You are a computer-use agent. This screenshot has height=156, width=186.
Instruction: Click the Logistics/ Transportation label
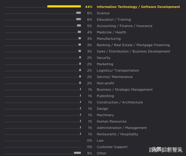[118, 71]
